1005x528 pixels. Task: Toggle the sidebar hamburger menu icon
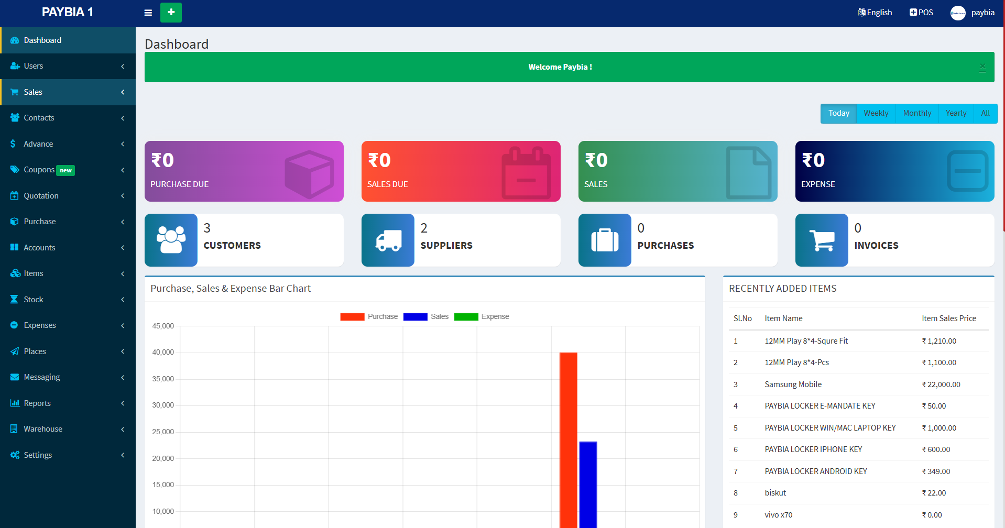(x=148, y=13)
